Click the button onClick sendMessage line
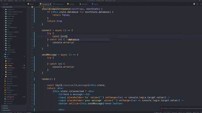The width and height of the screenshot is (202, 113). [x=91, y=104]
